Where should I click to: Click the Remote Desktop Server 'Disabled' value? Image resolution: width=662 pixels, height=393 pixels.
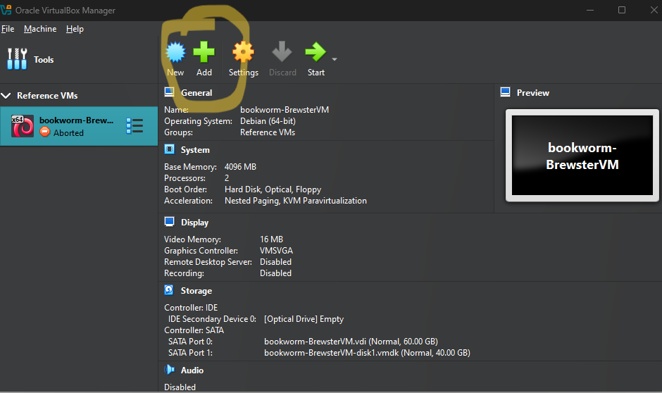click(x=275, y=262)
